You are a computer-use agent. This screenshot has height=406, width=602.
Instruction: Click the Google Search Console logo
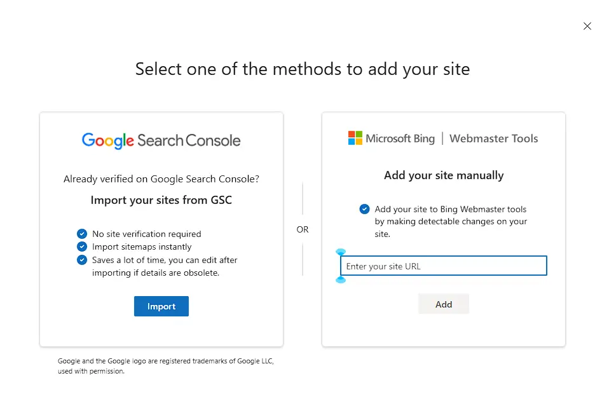click(x=161, y=140)
